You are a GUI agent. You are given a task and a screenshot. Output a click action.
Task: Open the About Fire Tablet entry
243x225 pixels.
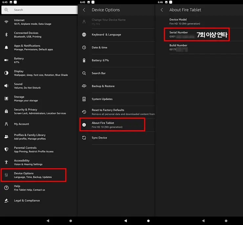pyautogui.click(x=112, y=125)
